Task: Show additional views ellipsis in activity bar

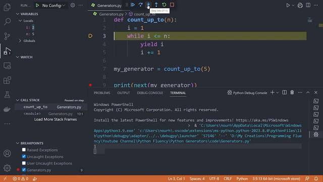Action: click(x=7, y=123)
